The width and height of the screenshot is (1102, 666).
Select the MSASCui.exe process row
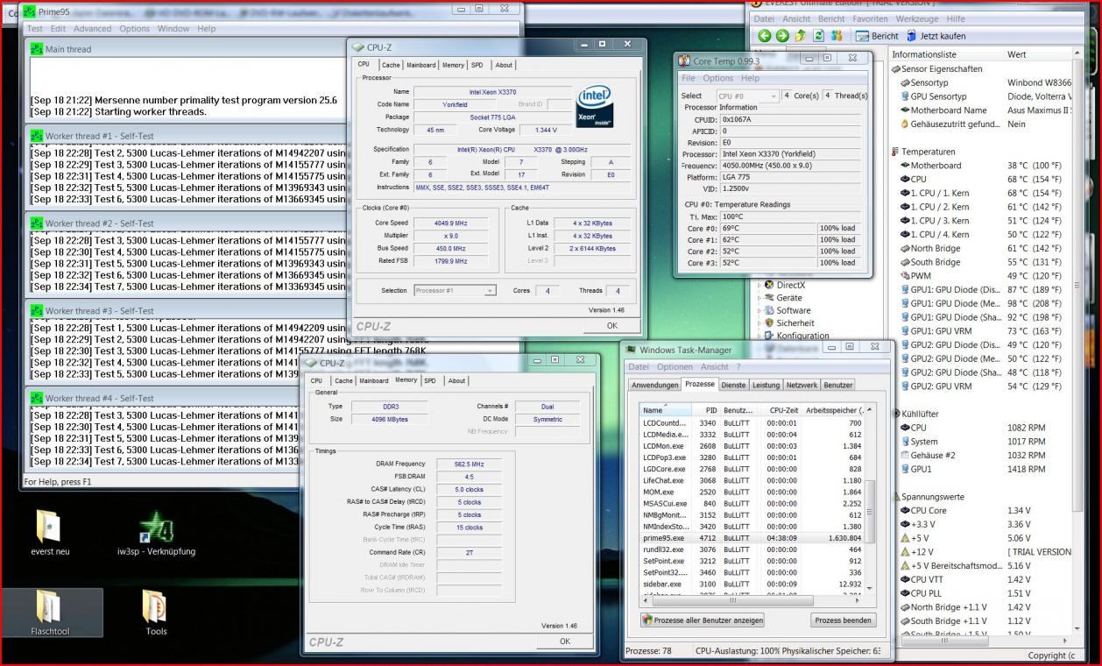752,504
